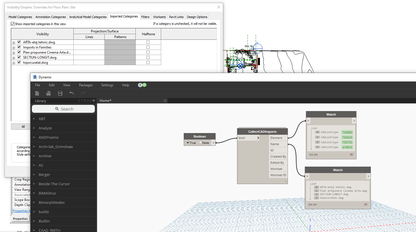Open the Properties help link
This screenshot has width=416, height=232.
click(21, 211)
